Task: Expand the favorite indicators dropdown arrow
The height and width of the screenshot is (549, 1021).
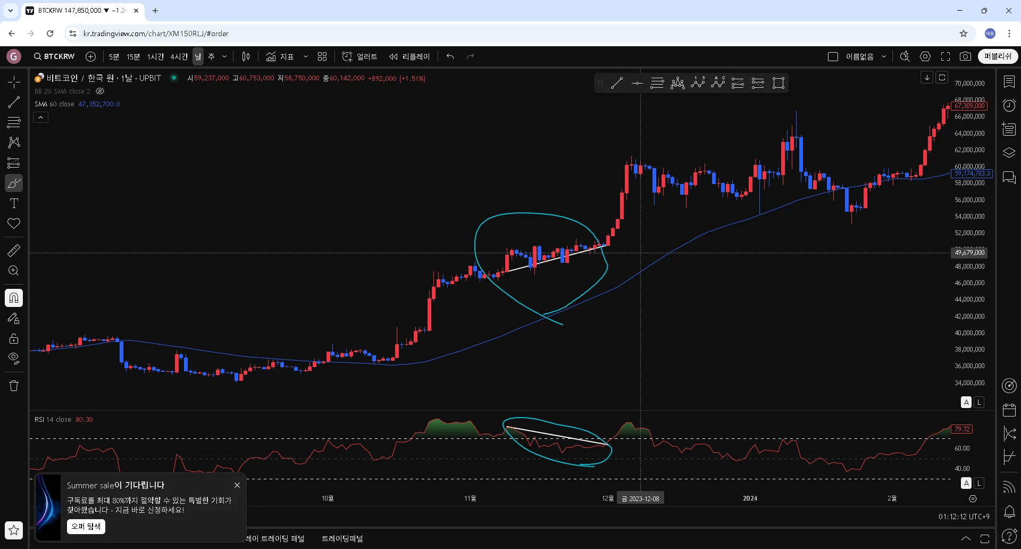Action: [x=306, y=56]
